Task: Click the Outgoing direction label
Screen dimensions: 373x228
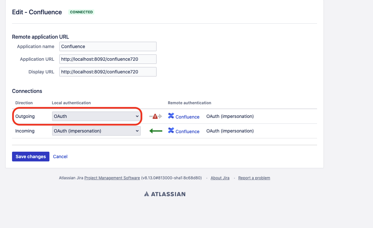Action: [x=25, y=116]
